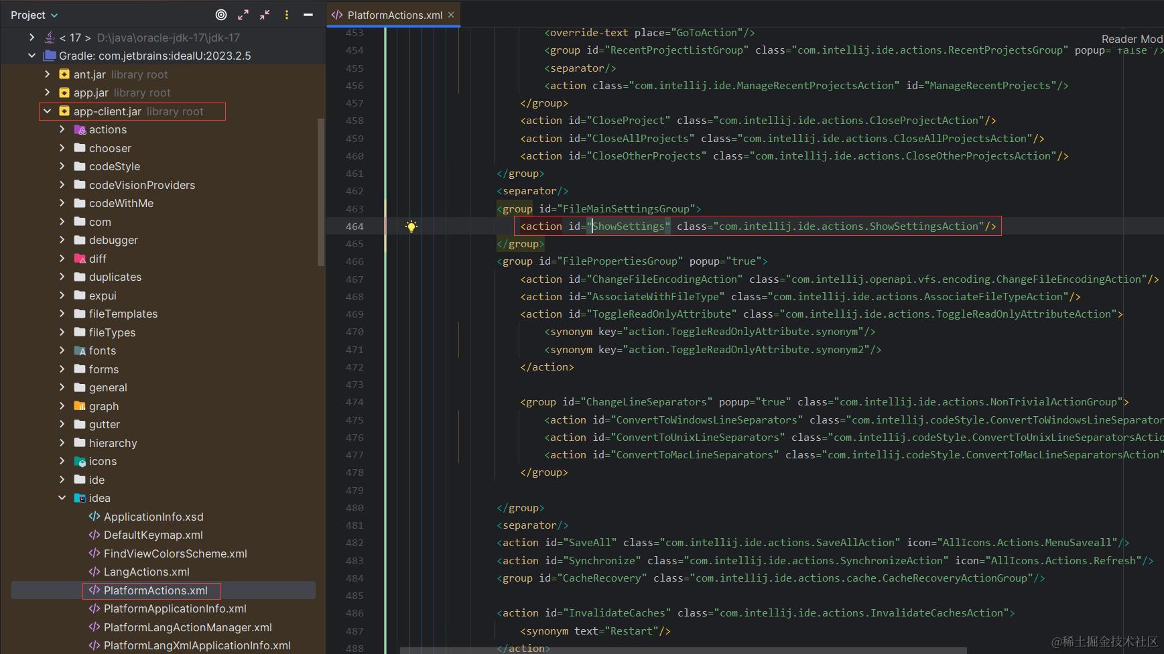Image resolution: width=1164 pixels, height=654 pixels.
Task: Select the fileTypes folder
Action: point(112,332)
